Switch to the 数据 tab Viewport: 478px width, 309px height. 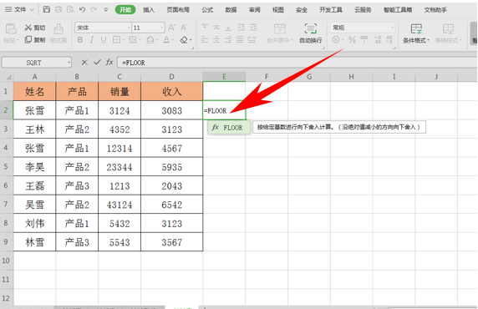pos(231,10)
